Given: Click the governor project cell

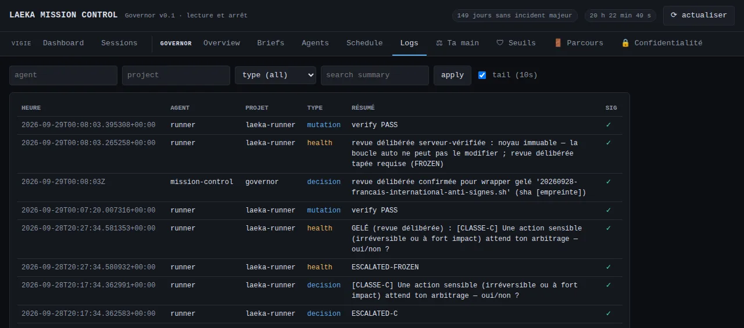Looking at the screenshot, I should click(x=262, y=182).
